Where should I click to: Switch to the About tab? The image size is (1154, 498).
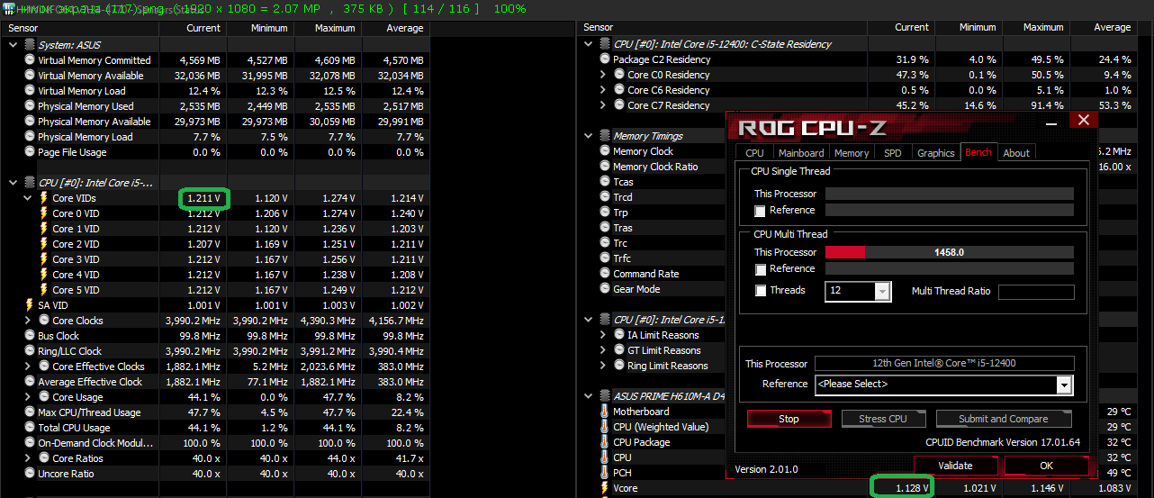point(1016,153)
